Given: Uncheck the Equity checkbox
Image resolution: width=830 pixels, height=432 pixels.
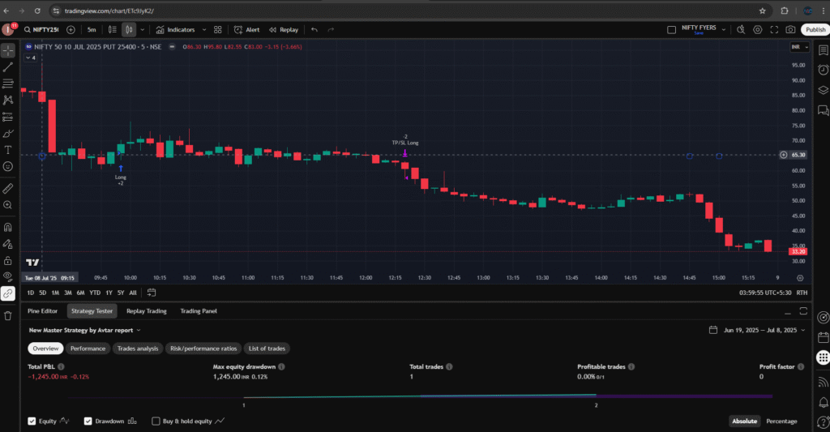Looking at the screenshot, I should pos(32,421).
